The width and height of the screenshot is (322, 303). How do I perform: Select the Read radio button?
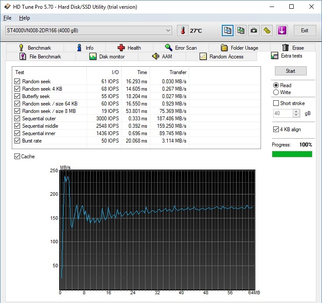(276, 85)
